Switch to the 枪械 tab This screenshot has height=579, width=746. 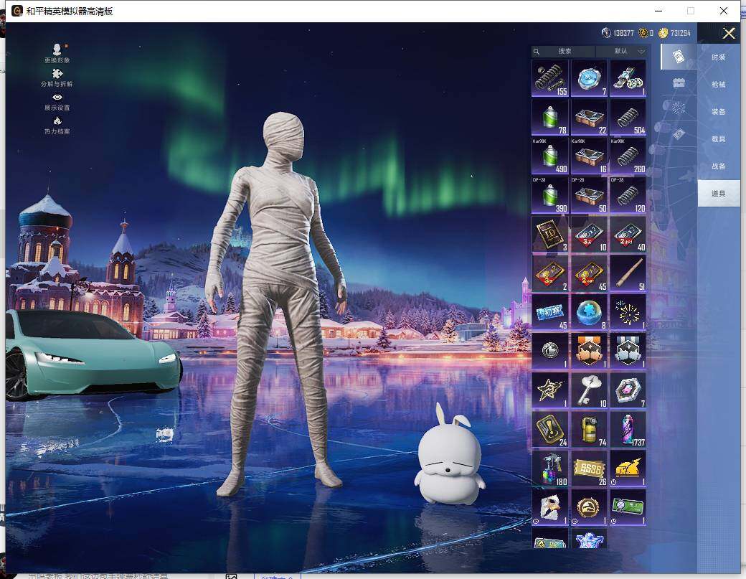(719, 84)
